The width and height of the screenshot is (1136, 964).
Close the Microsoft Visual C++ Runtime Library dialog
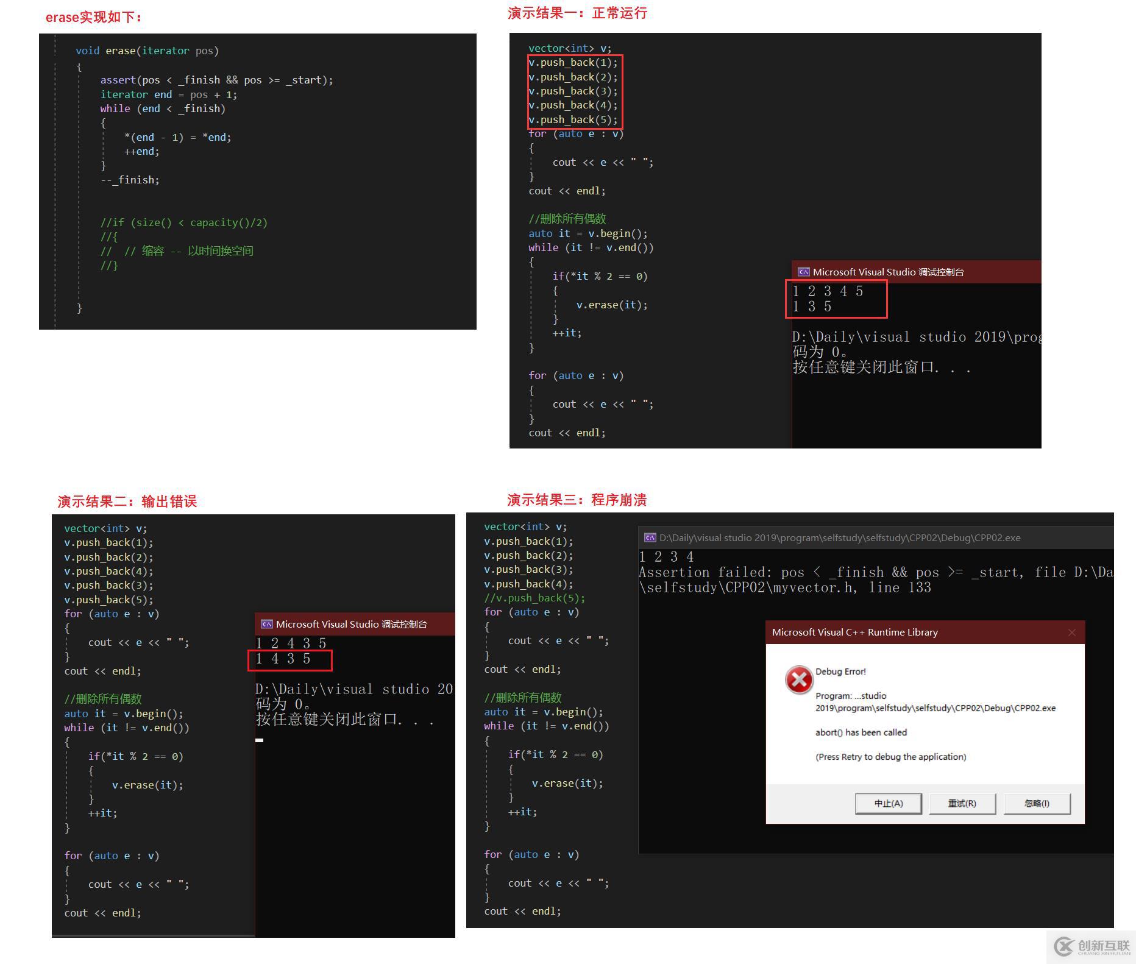click(x=1072, y=633)
